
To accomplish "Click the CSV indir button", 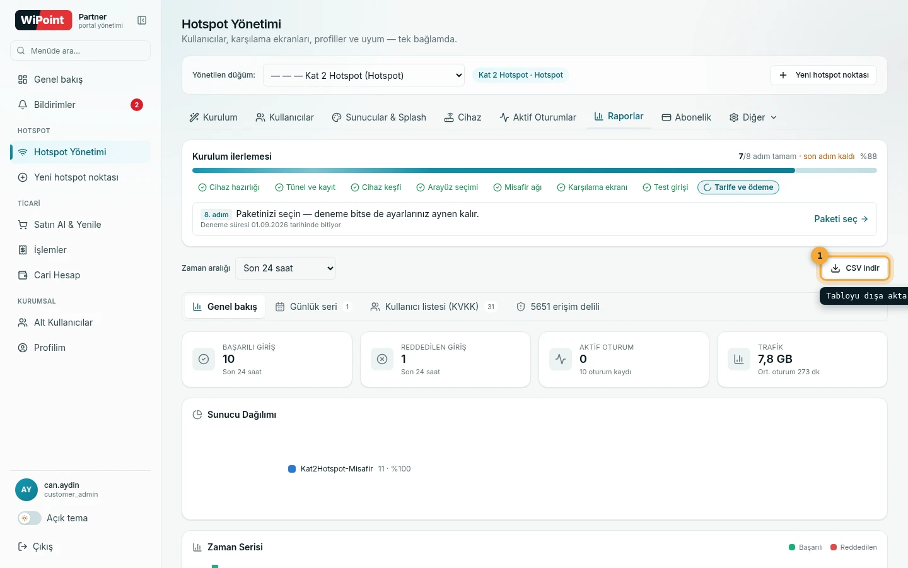I will point(855,268).
